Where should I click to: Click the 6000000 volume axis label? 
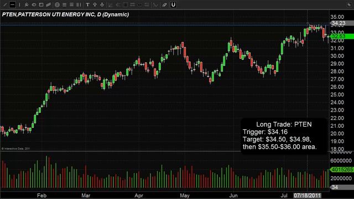(341, 161)
